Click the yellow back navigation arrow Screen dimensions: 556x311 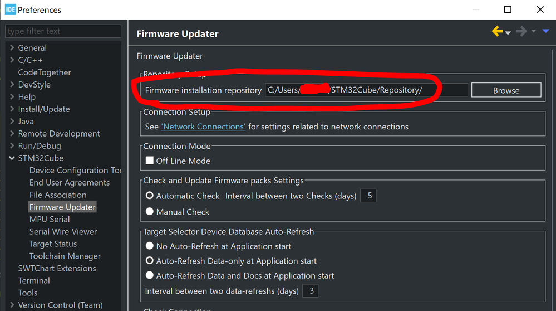pos(497,32)
